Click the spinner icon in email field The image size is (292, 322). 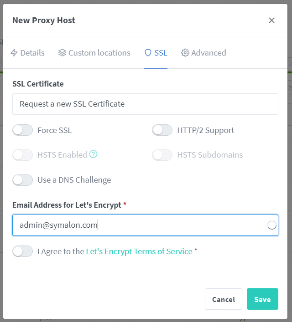pyautogui.click(x=272, y=225)
